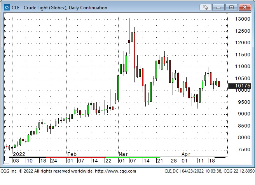Click the red segment of the time scroll bar
This screenshot has height=185, width=255.
click(x=76, y=157)
